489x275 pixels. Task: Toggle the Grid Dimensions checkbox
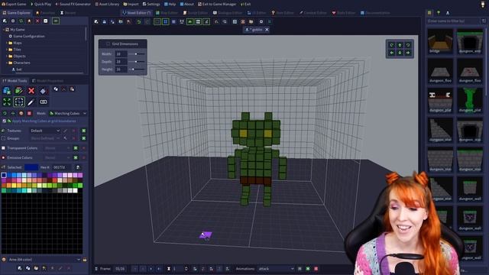point(108,44)
